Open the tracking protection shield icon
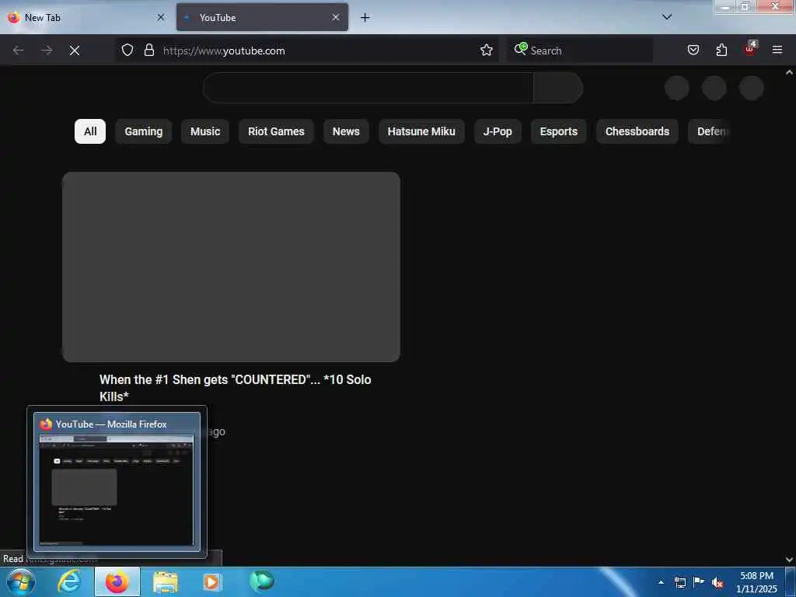The width and height of the screenshot is (796, 597). tap(127, 50)
